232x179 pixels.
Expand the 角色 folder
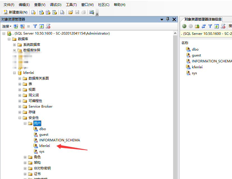tap(25, 157)
